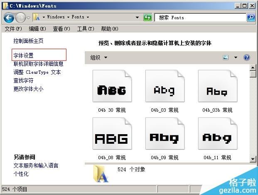Click the 524 个项目 status bar text

coord(15,189)
